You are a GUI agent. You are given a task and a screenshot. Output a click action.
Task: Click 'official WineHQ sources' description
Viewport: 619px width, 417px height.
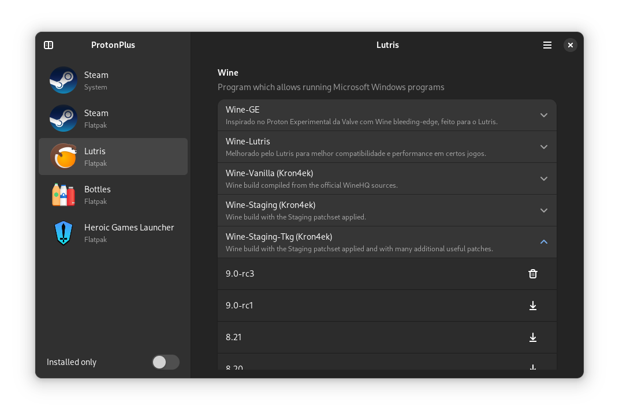[x=311, y=185]
